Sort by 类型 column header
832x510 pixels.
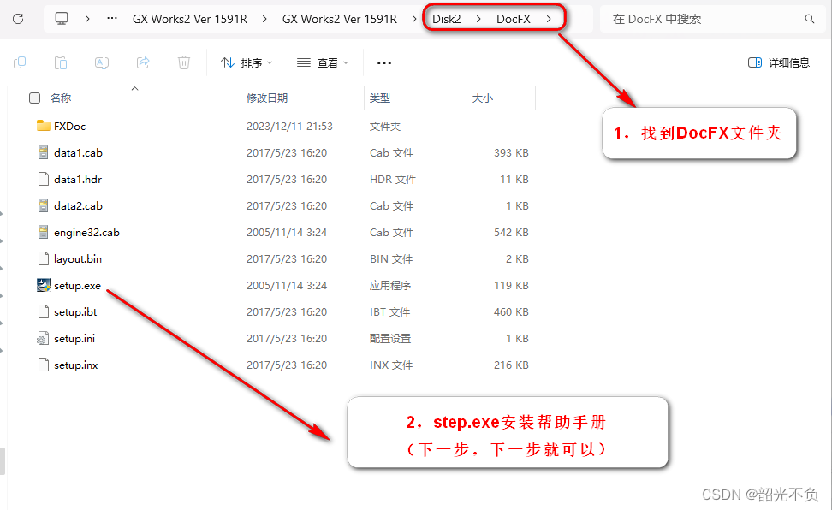point(380,98)
